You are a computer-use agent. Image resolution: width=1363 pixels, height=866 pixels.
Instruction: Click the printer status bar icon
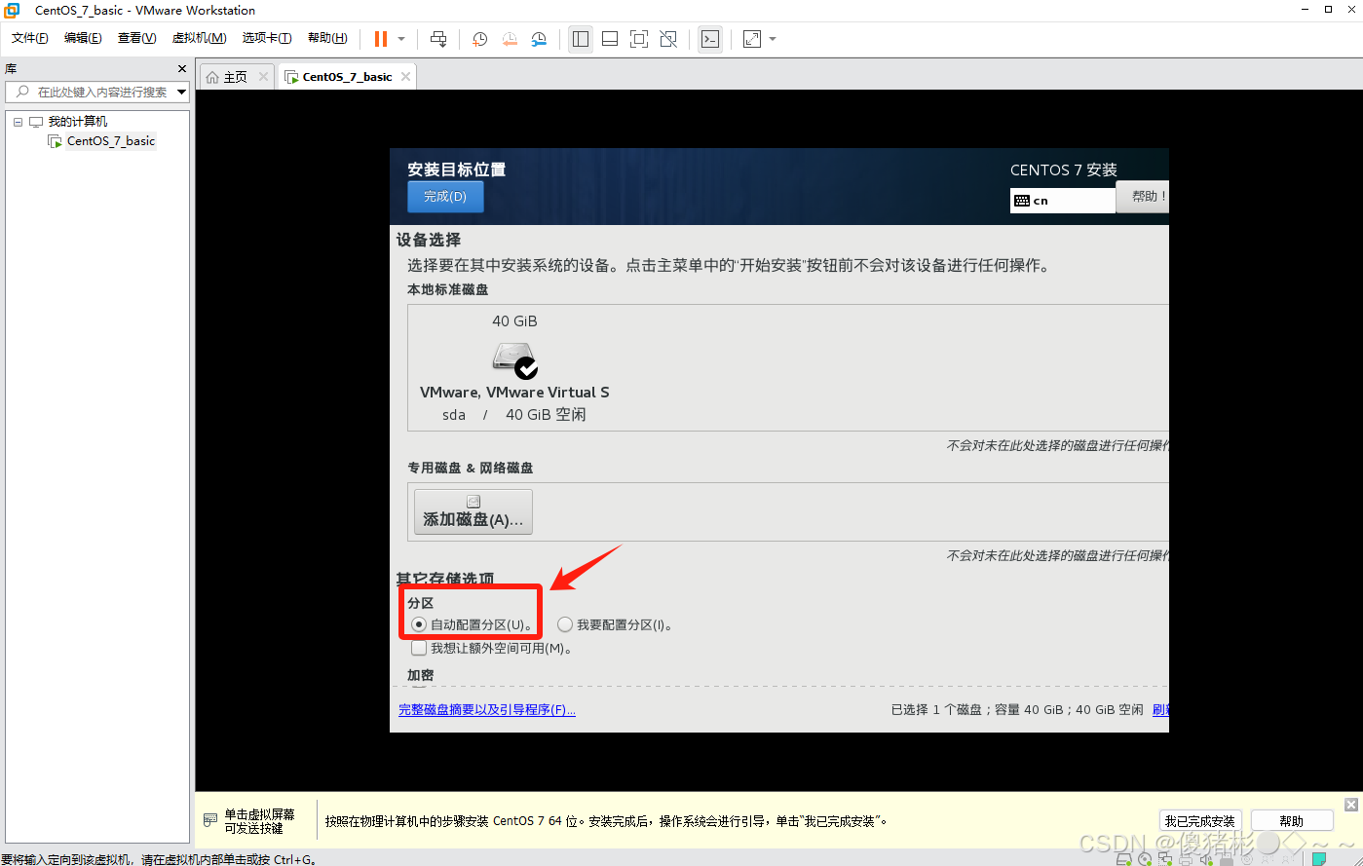point(1186,859)
